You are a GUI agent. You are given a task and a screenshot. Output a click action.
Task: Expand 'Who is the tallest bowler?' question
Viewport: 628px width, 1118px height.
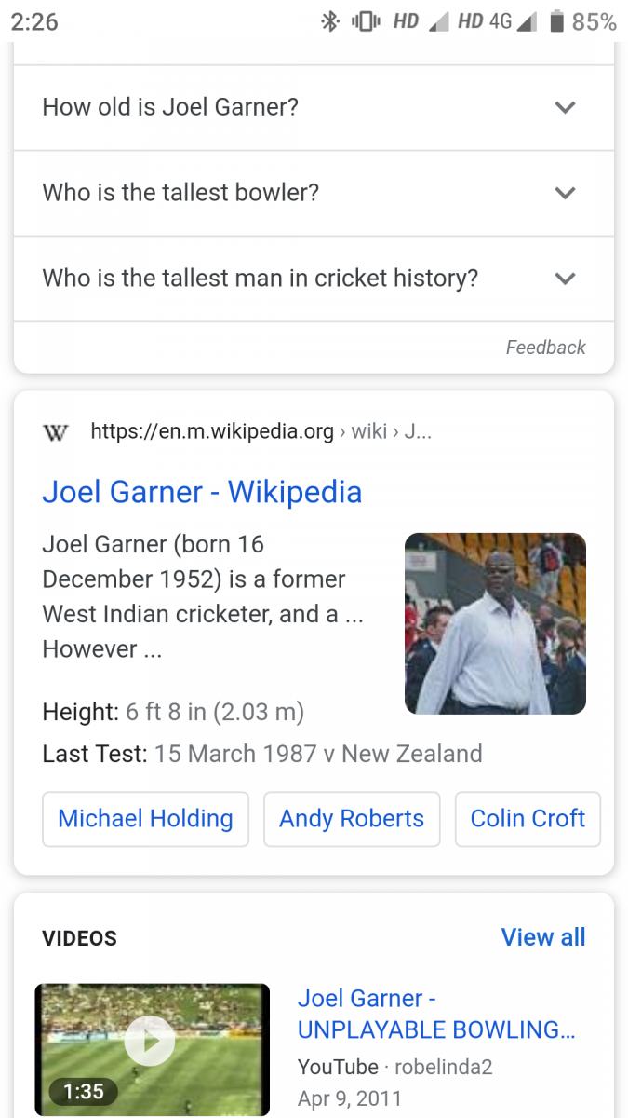coord(314,193)
